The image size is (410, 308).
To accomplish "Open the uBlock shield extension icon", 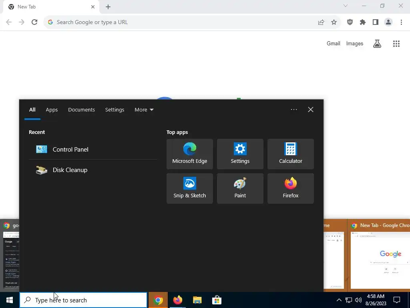I will click(x=350, y=22).
